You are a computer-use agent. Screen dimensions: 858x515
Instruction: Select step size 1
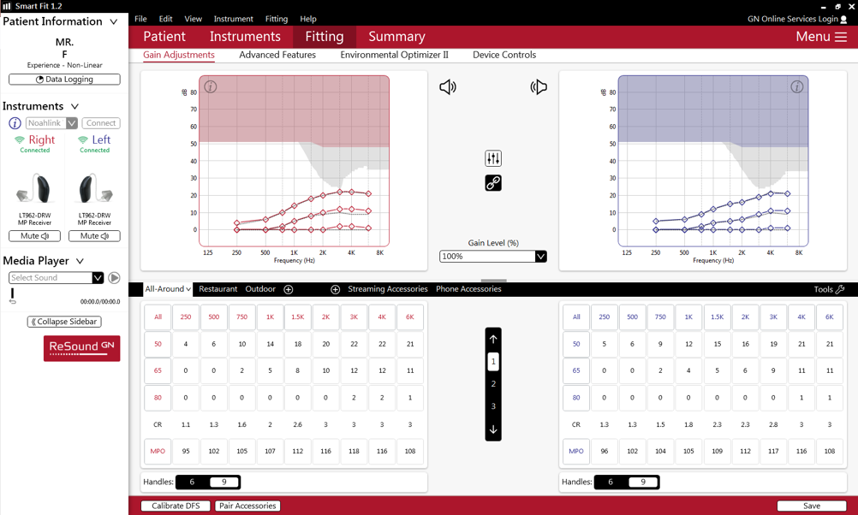click(x=493, y=361)
